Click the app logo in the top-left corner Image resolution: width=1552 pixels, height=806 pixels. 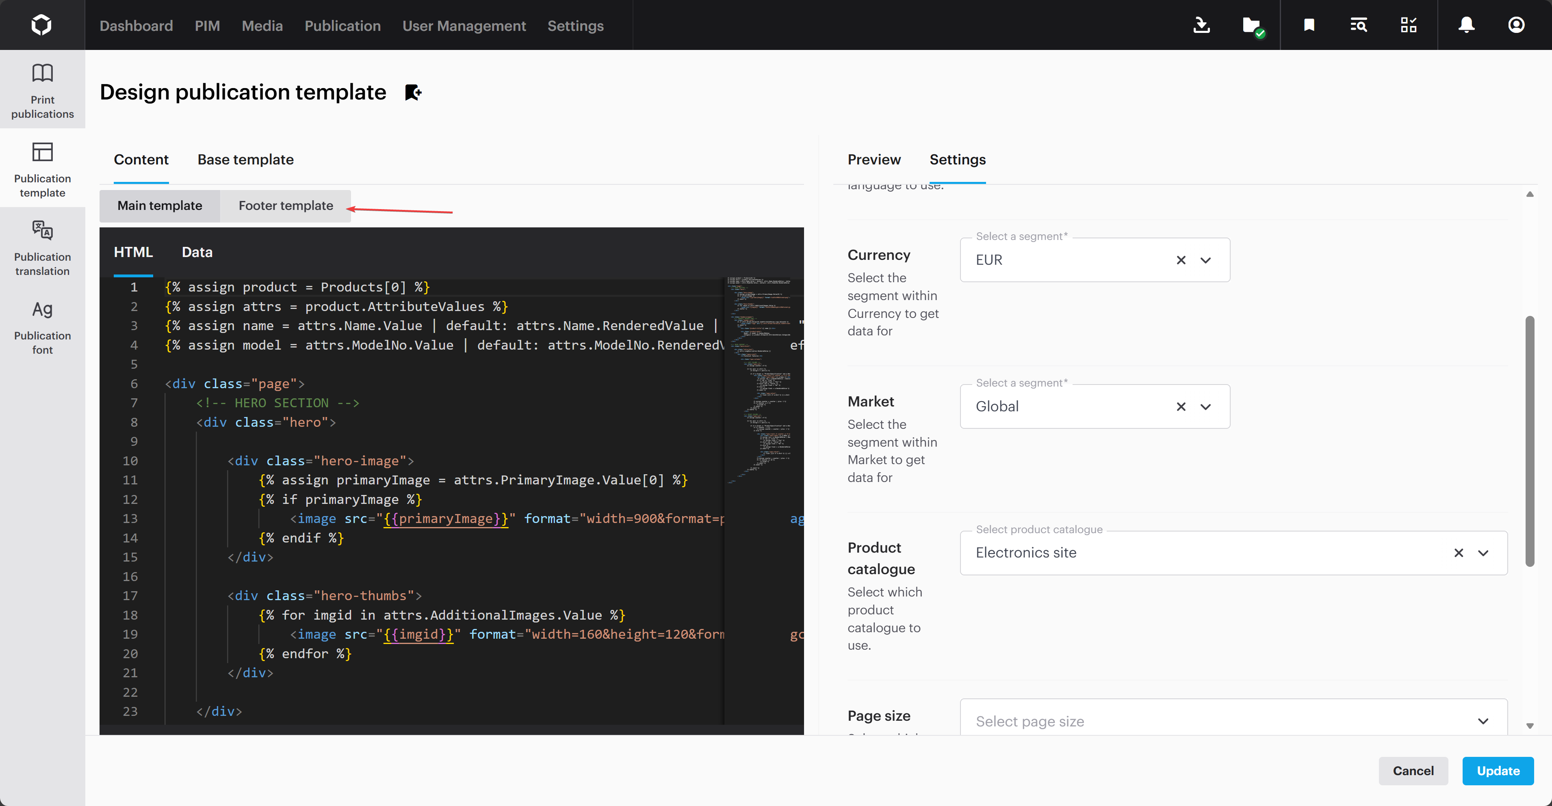tap(41, 24)
